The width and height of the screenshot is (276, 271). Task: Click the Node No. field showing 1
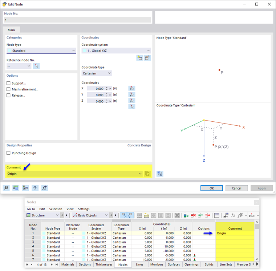[77, 20]
